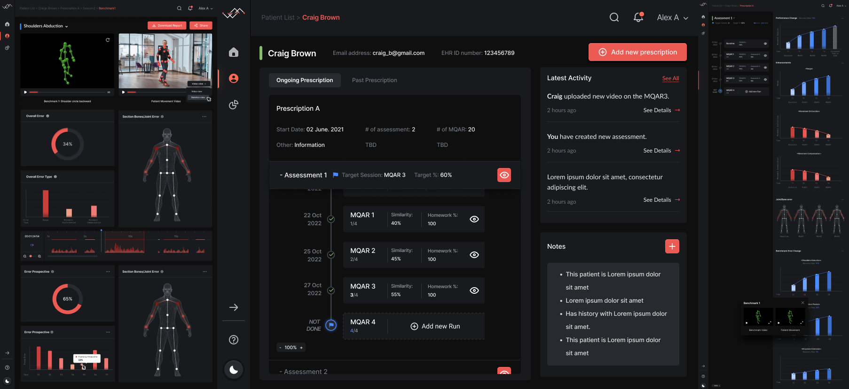This screenshot has width=849, height=389.
Task: Open notifications bell in the Craig Brown panel
Action: point(638,17)
